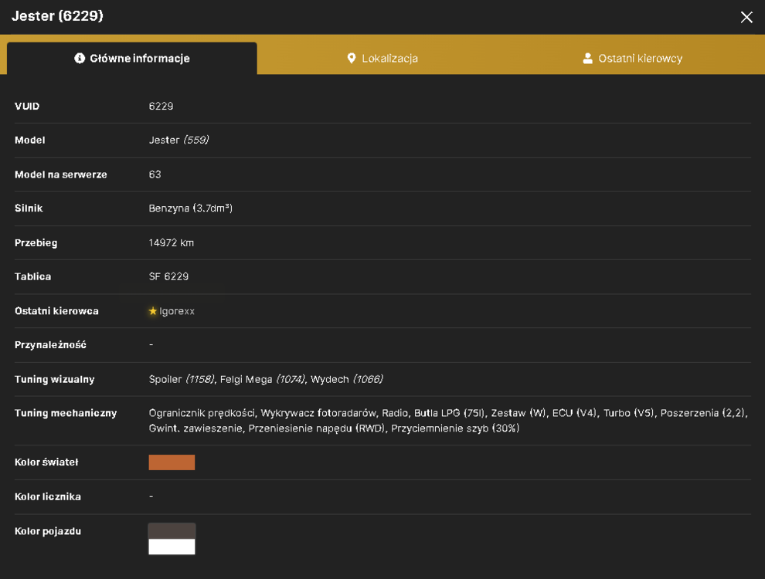Click the engine value Benzyna (3.7dm³)
Screen dimensions: 765x579
click(x=190, y=208)
